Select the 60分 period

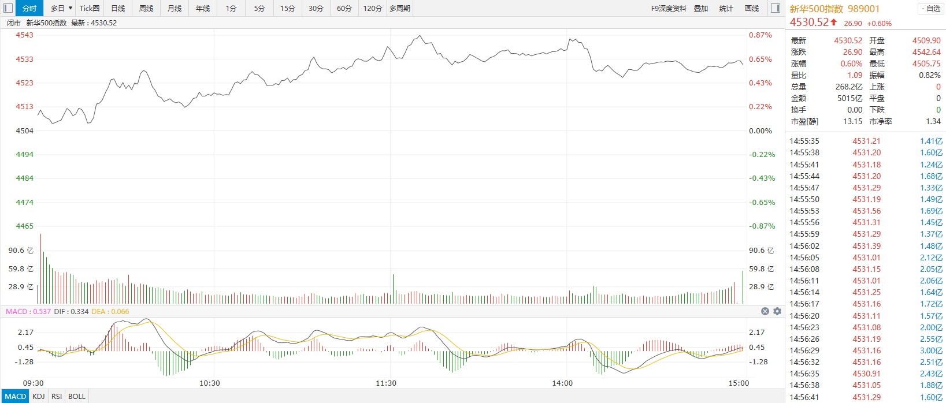[x=344, y=8]
